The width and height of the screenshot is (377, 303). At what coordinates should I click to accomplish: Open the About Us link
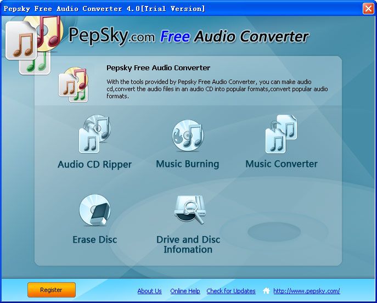click(x=149, y=291)
